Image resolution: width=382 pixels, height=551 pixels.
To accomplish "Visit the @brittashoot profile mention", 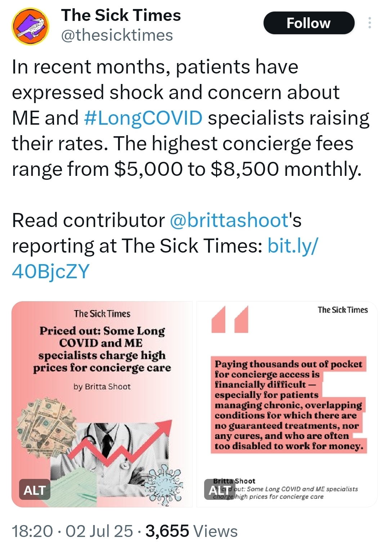I will [x=229, y=220].
